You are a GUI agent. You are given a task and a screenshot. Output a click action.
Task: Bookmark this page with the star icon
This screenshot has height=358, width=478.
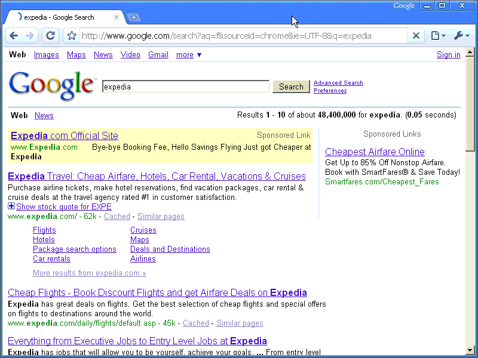72,36
